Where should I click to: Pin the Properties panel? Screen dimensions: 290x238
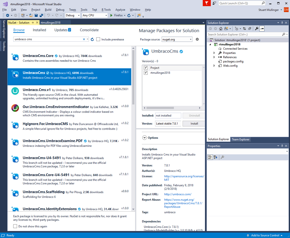pos(282,146)
